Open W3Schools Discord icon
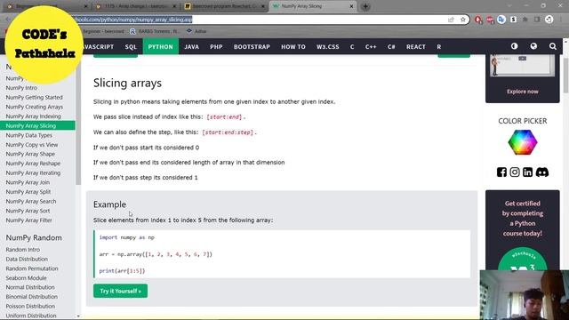569x320 pixels. 542,172
